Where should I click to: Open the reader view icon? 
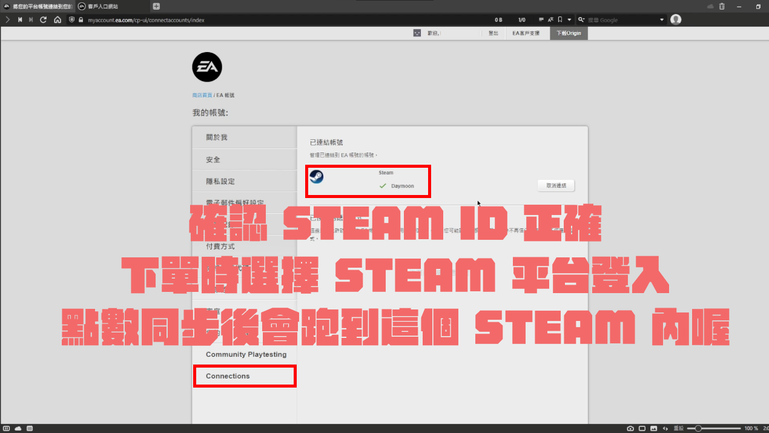(541, 19)
